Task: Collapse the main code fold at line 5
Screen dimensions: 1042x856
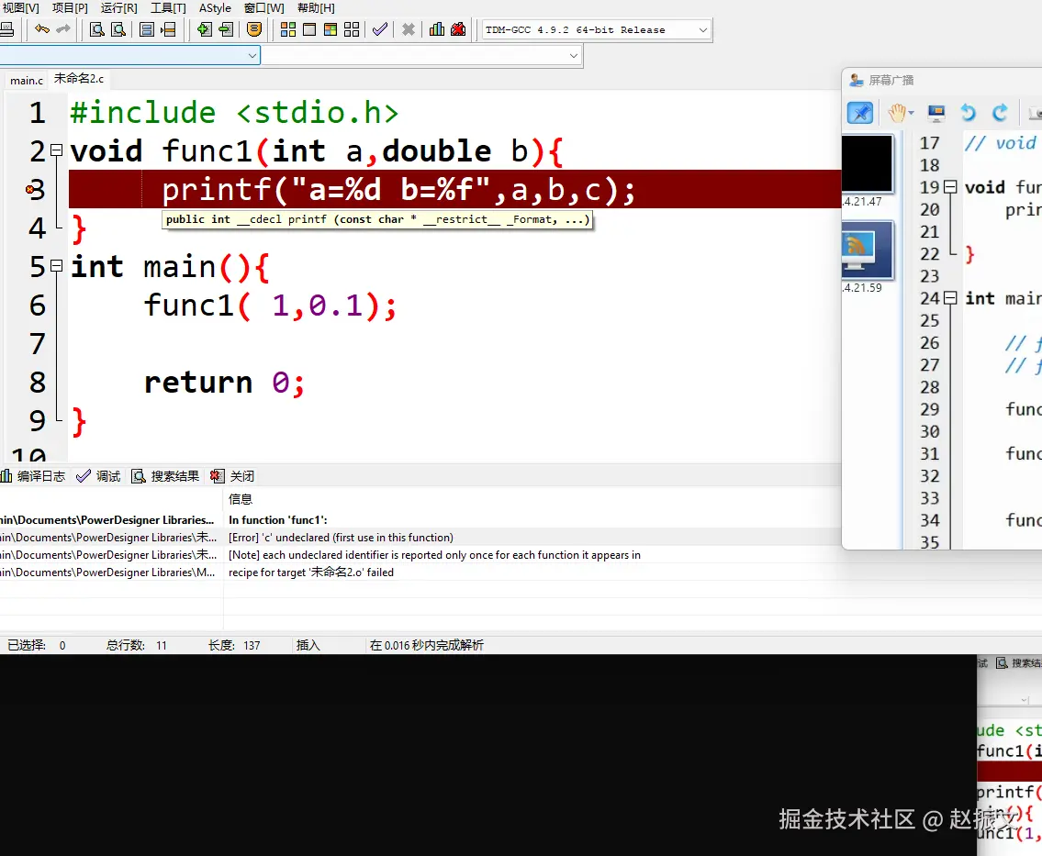Action: point(57,266)
